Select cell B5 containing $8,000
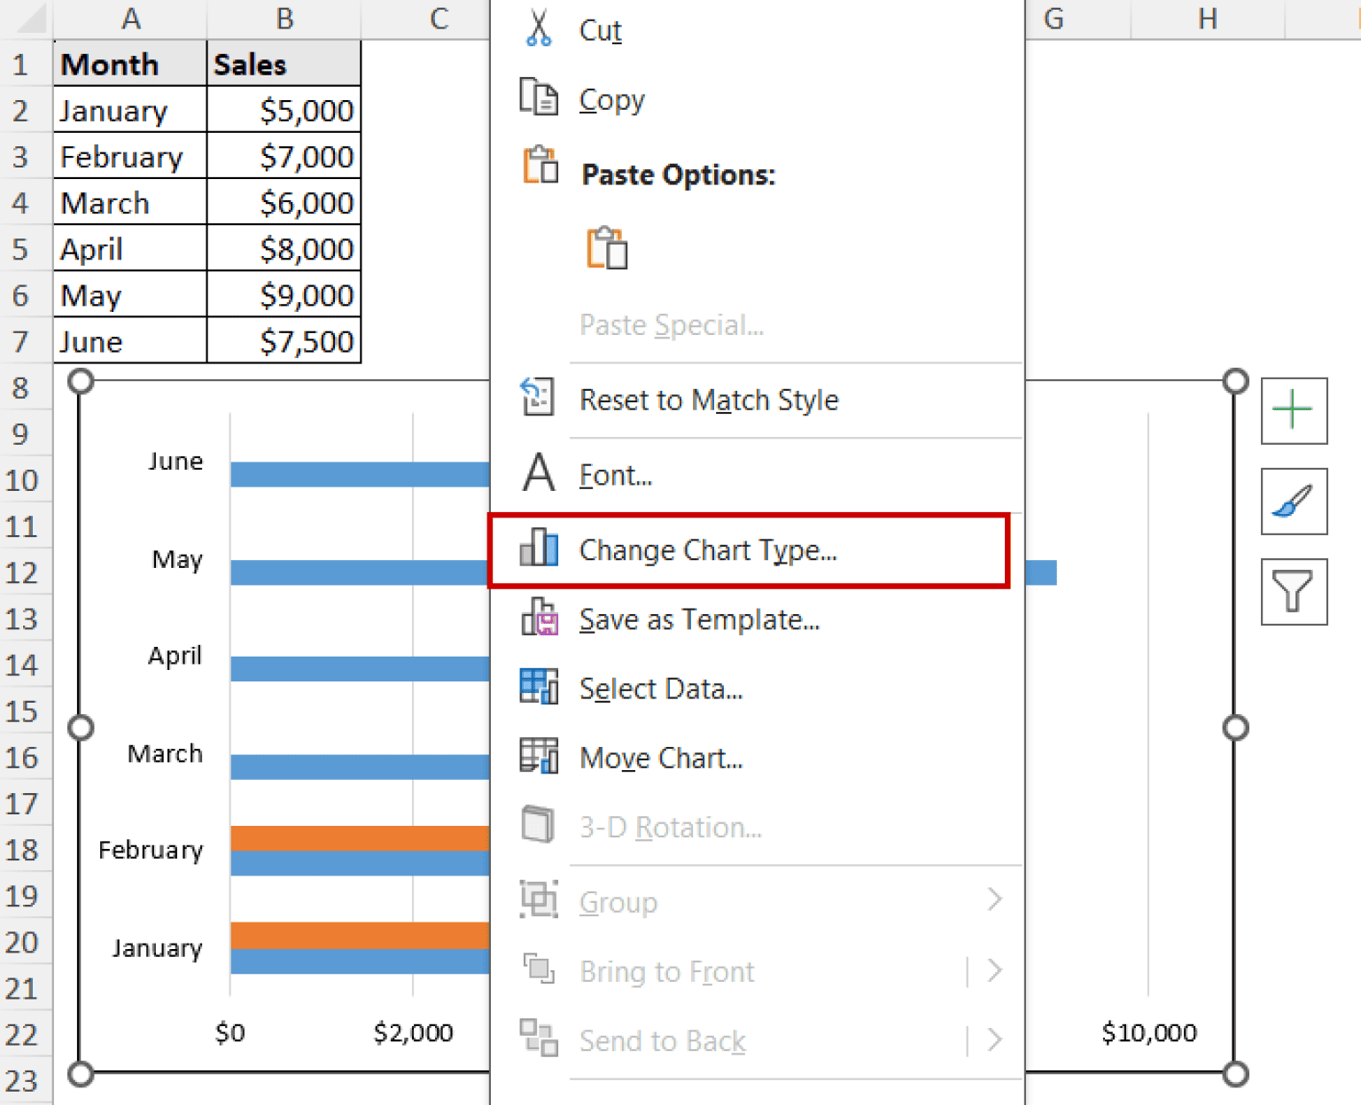This screenshot has height=1105, width=1361. (x=284, y=248)
